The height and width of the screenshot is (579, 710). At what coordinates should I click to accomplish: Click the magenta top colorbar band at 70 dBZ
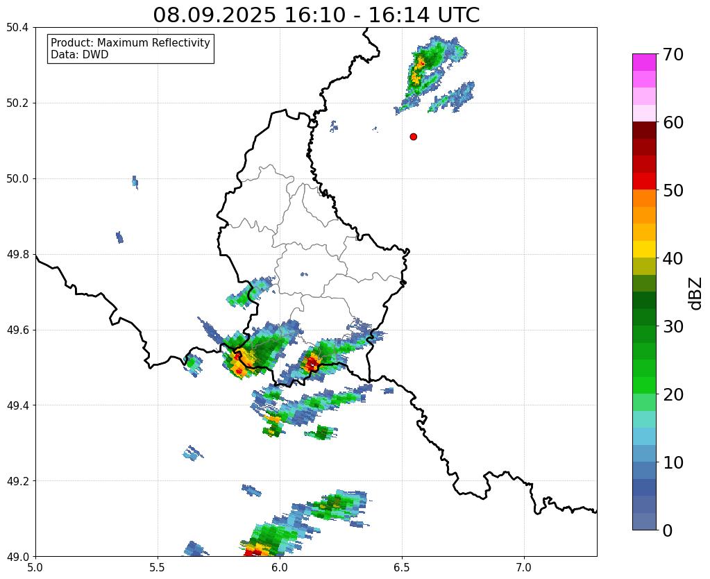coord(644,62)
